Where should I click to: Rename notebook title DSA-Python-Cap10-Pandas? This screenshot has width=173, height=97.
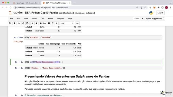[x=42, y=13]
